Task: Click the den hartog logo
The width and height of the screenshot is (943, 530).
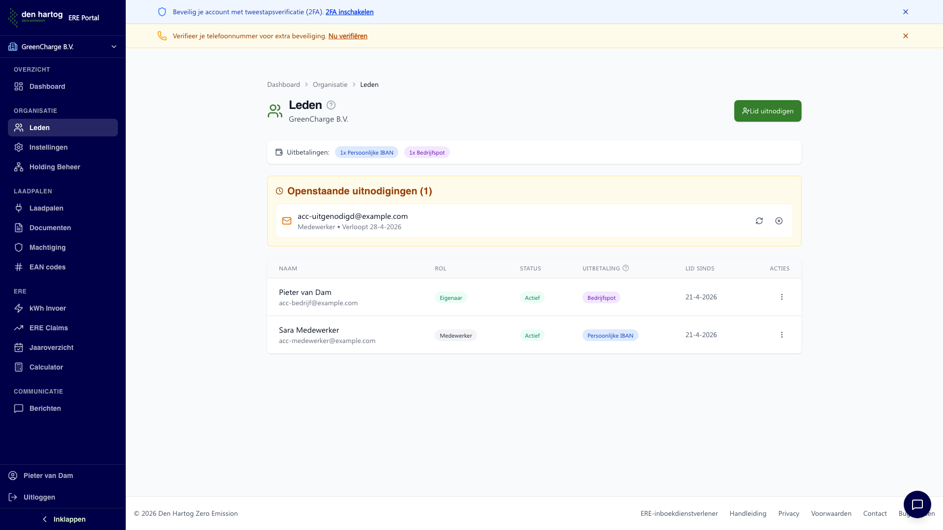Action: click(x=35, y=17)
